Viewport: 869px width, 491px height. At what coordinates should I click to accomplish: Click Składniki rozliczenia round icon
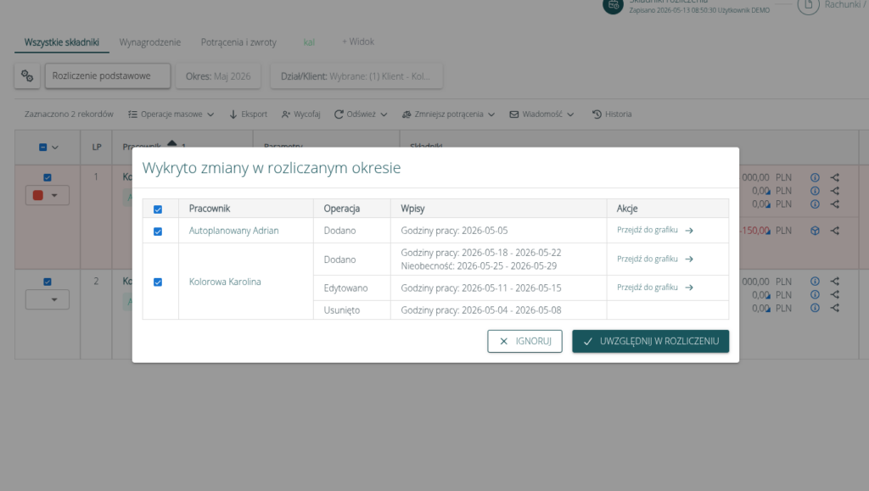click(613, 5)
